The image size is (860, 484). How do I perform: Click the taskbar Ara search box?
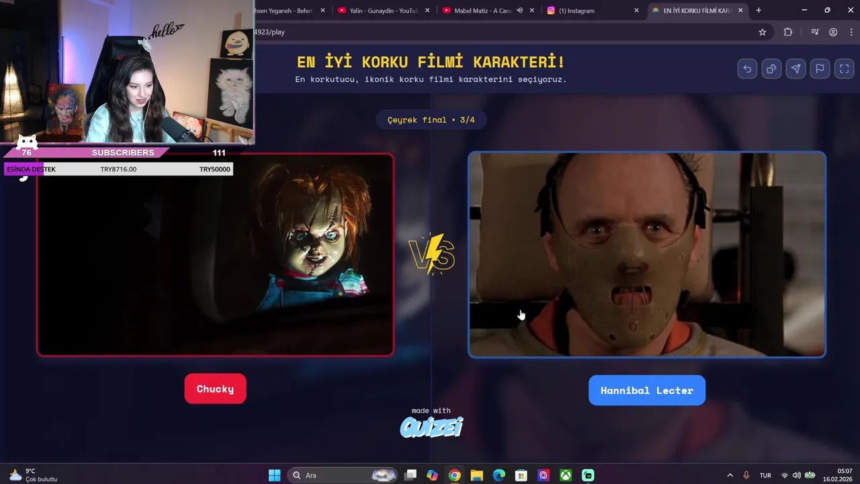(x=343, y=475)
